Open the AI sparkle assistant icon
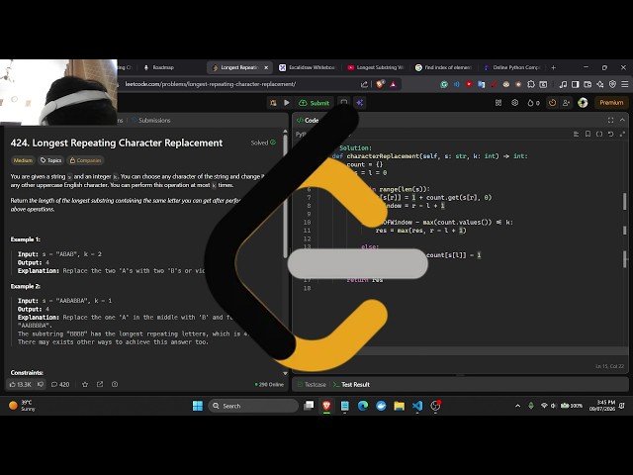This screenshot has width=633, height=475. point(359,103)
